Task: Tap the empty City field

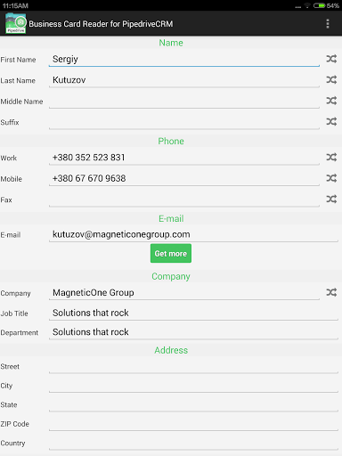Action: 193,386
